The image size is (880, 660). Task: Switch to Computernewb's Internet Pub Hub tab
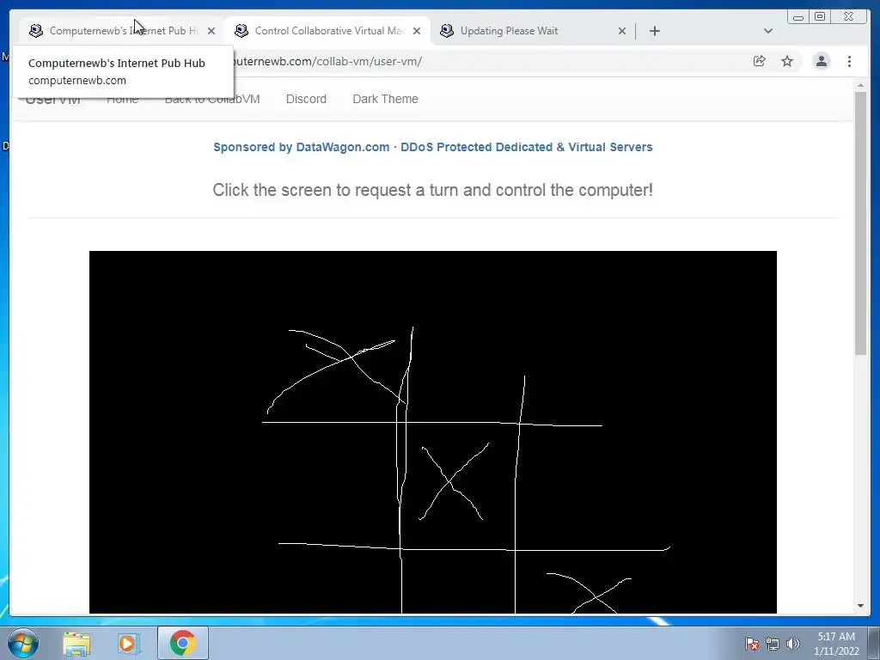pos(122,31)
